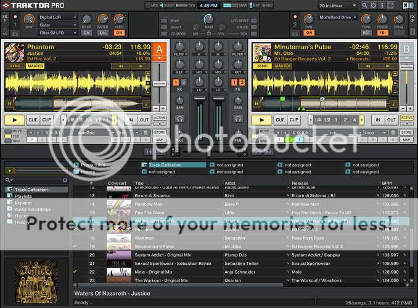Open the Digital LoFi effect dropdown
This screenshot has width=418, height=308.
click(x=57, y=18)
